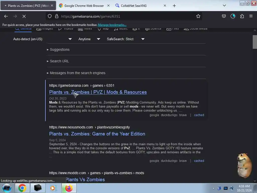Open a new browser tab
Image resolution: width=257 pixels, height=193 pixels.
(x=174, y=6)
